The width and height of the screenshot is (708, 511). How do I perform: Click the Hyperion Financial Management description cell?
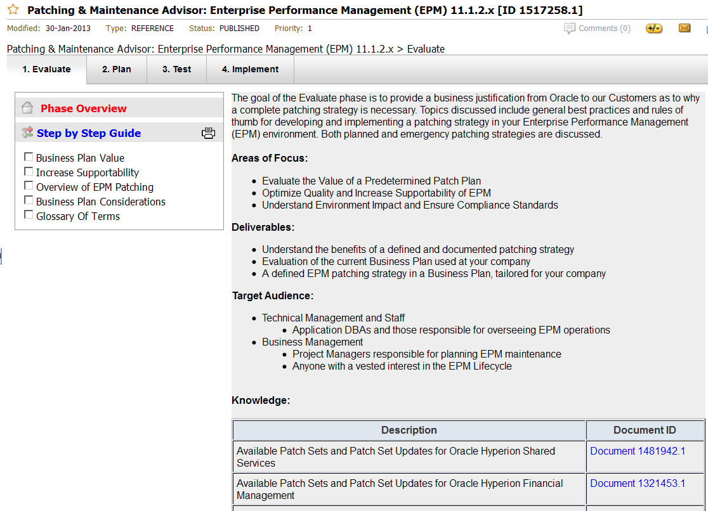(409, 489)
